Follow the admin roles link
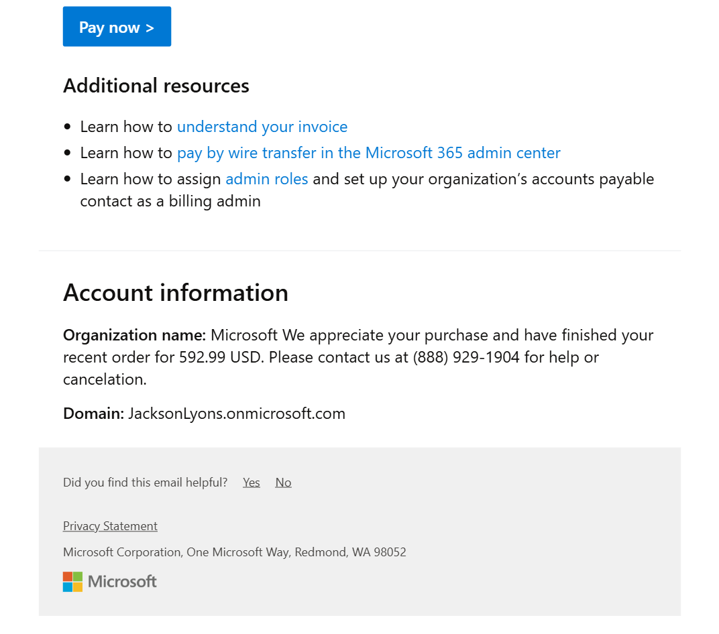719x634 pixels. (x=266, y=179)
